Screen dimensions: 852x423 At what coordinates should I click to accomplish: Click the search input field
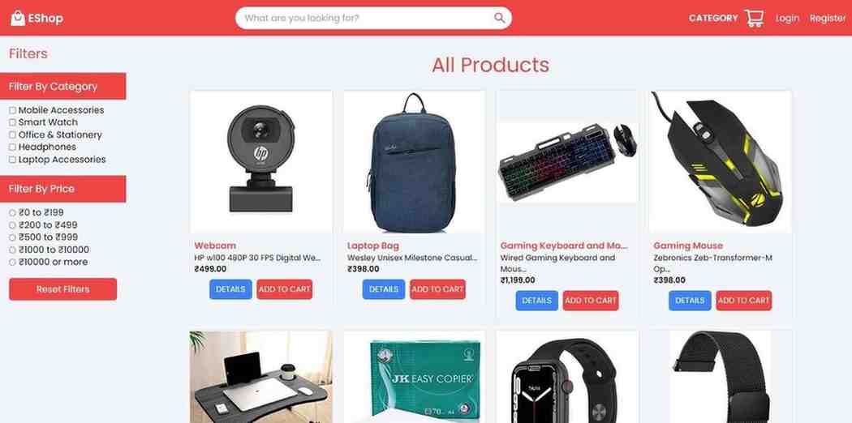[373, 18]
